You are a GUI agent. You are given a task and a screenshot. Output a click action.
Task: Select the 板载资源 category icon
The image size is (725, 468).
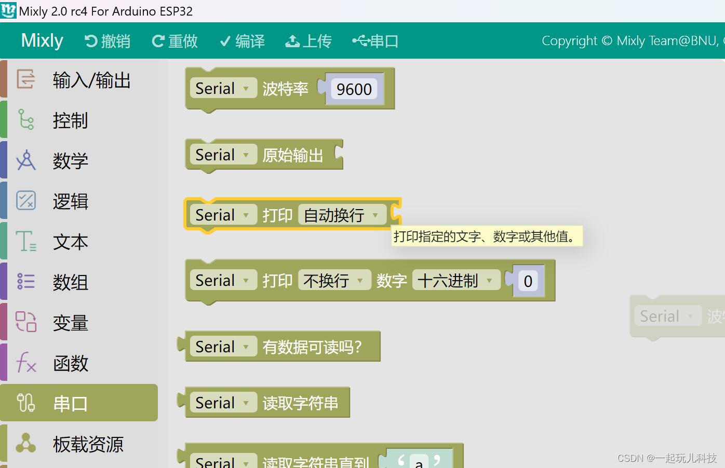pyautogui.click(x=25, y=443)
